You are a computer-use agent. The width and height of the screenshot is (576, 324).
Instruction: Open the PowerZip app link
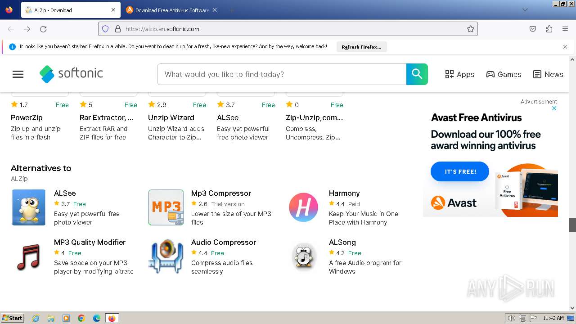(x=27, y=117)
